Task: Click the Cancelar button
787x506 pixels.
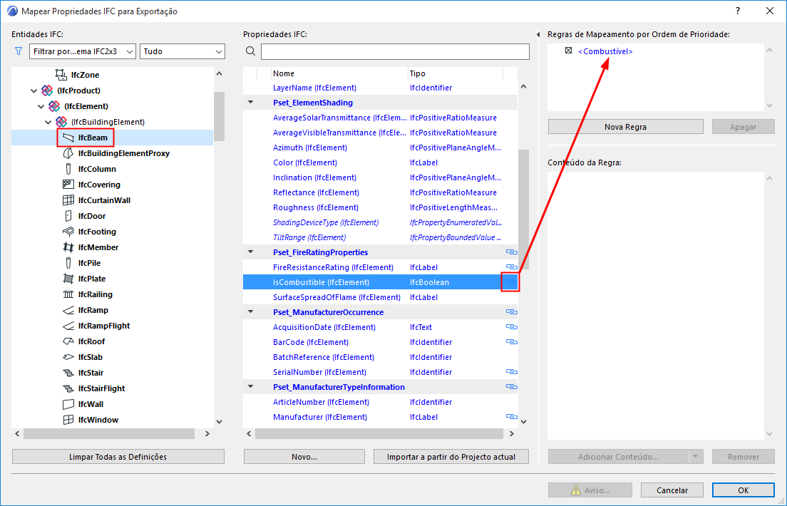Action: point(672,490)
